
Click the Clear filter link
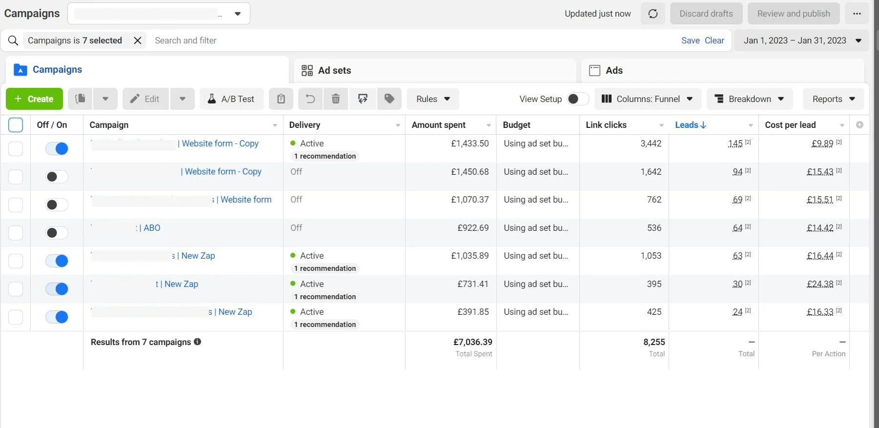click(x=714, y=41)
